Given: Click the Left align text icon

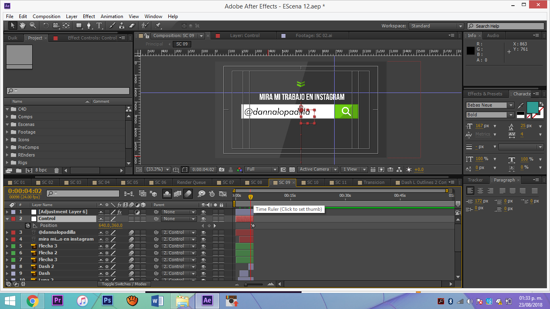Looking at the screenshot, I should click(x=470, y=191).
